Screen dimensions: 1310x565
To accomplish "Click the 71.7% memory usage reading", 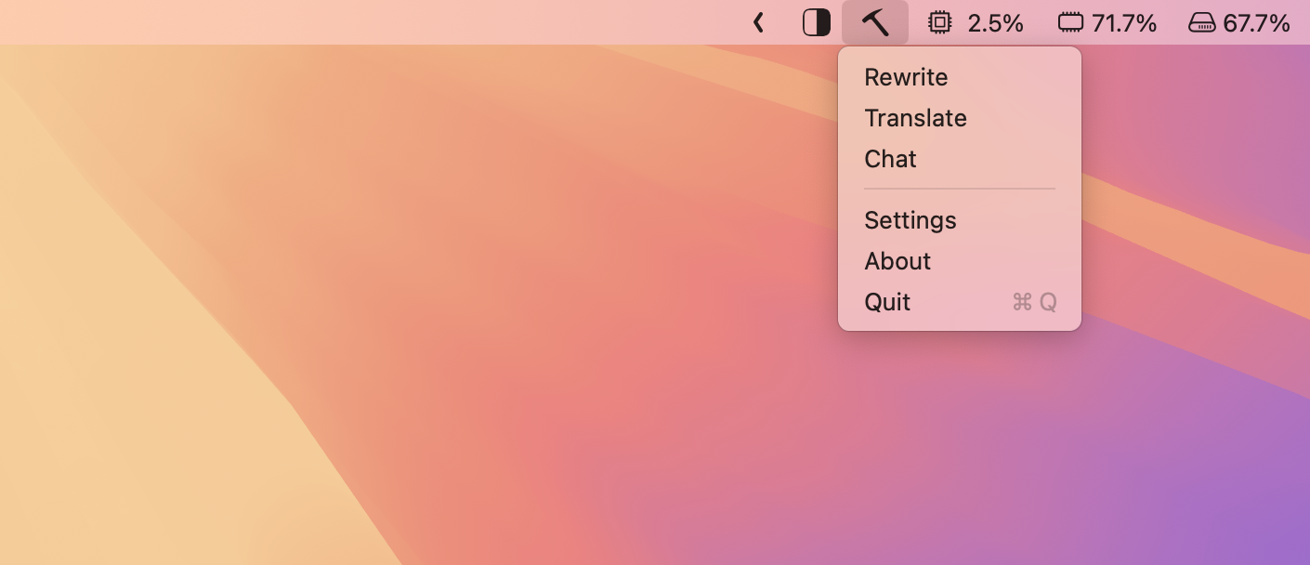I will click(1124, 23).
